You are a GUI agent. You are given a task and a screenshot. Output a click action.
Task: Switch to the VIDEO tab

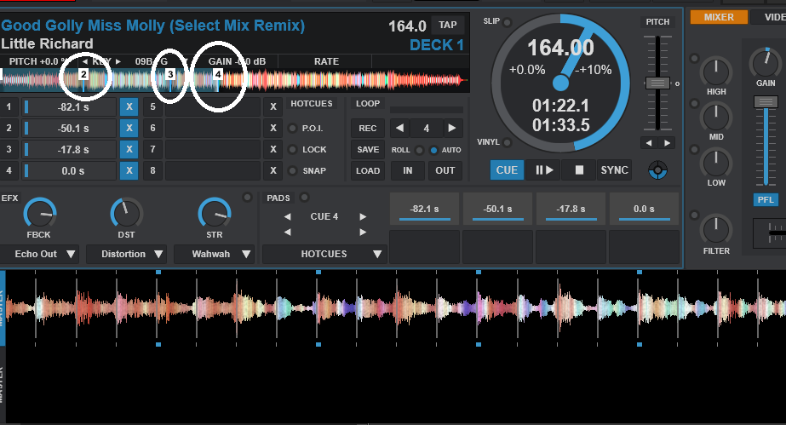(769, 17)
